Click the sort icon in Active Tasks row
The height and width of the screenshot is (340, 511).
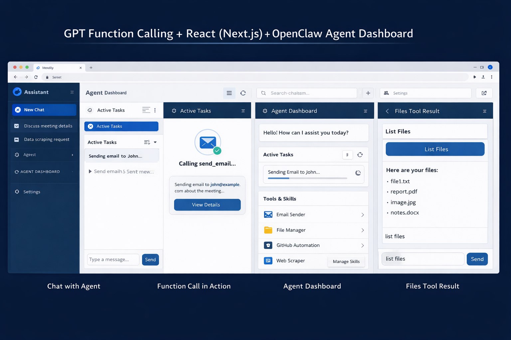tap(147, 142)
